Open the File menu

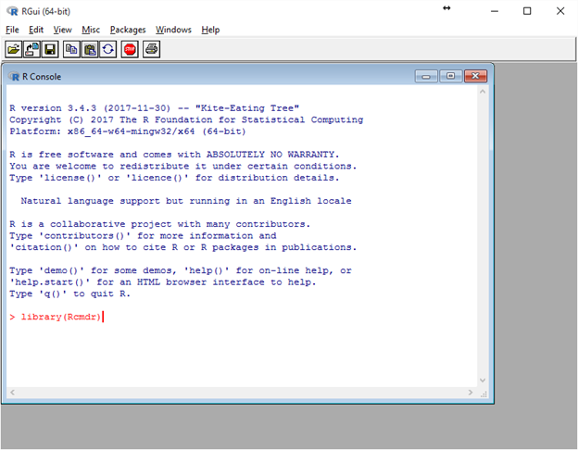pos(12,30)
